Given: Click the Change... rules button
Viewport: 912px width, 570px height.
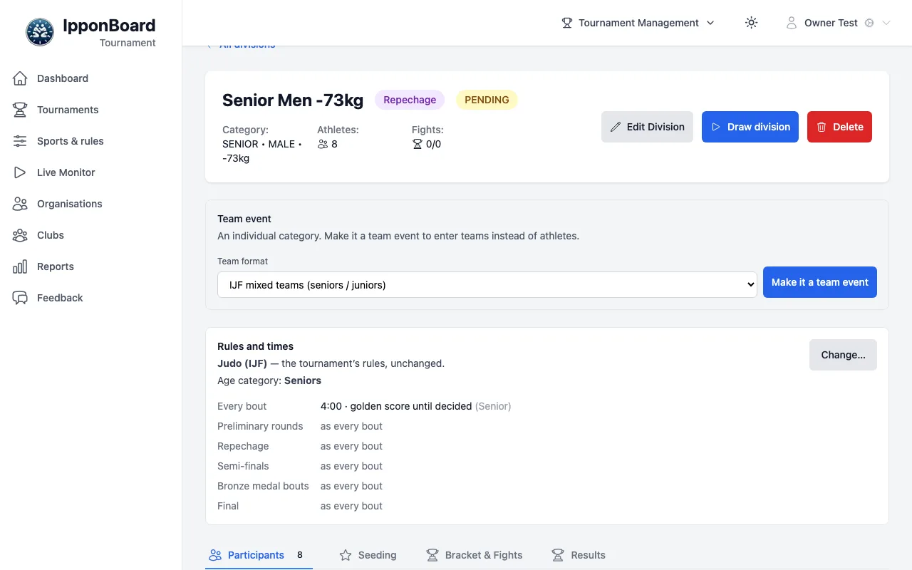Looking at the screenshot, I should (x=843, y=355).
